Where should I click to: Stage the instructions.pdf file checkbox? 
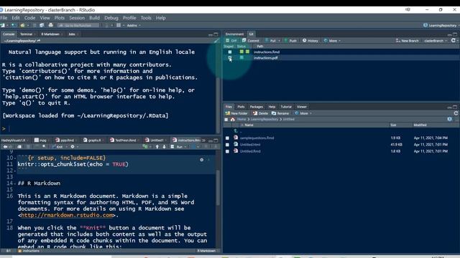tap(230, 57)
